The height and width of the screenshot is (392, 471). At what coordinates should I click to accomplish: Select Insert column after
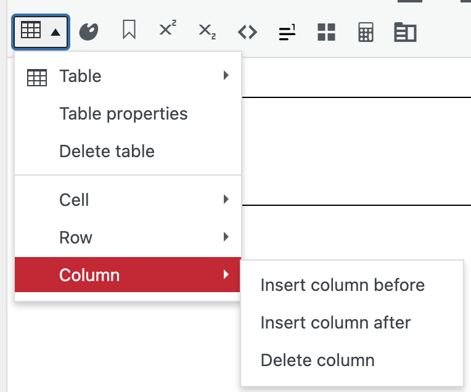click(335, 322)
